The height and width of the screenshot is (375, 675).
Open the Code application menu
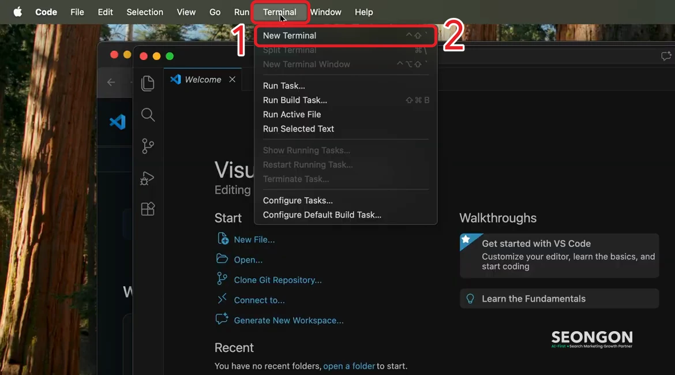46,12
